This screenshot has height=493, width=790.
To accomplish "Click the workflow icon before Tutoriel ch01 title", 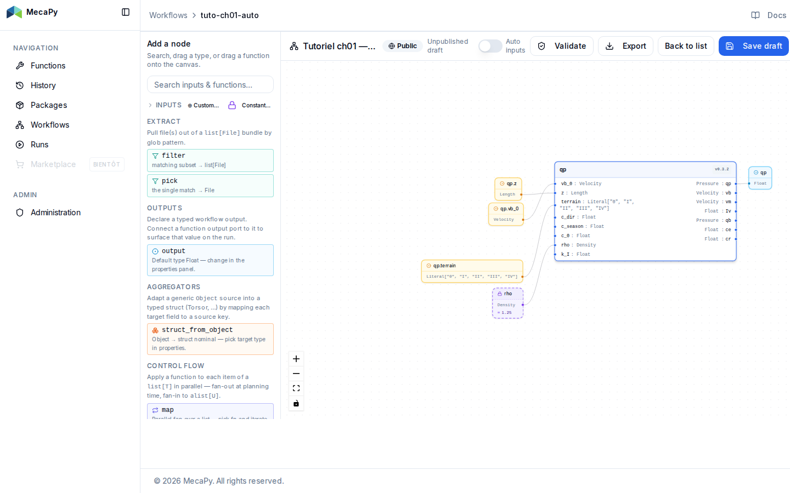I will [294, 46].
